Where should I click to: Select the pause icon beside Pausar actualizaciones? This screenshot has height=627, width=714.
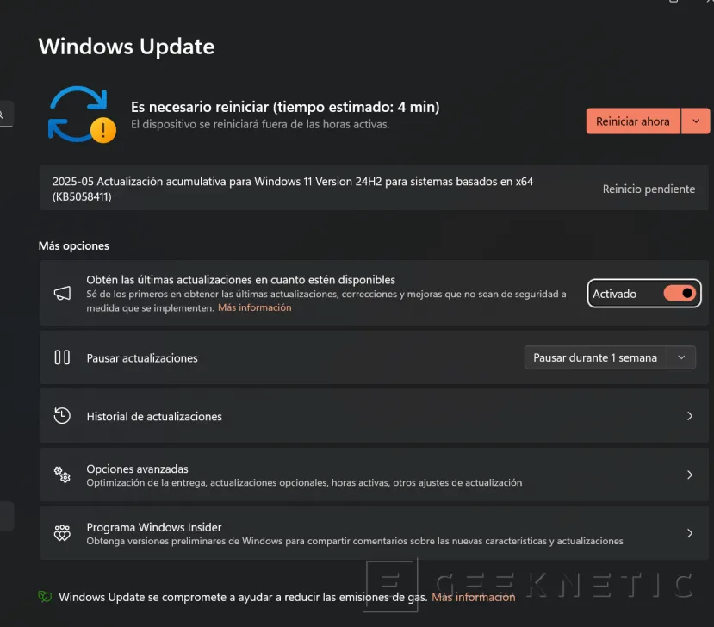click(61, 357)
